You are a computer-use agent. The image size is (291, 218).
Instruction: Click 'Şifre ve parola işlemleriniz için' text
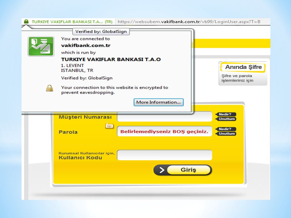point(237,78)
